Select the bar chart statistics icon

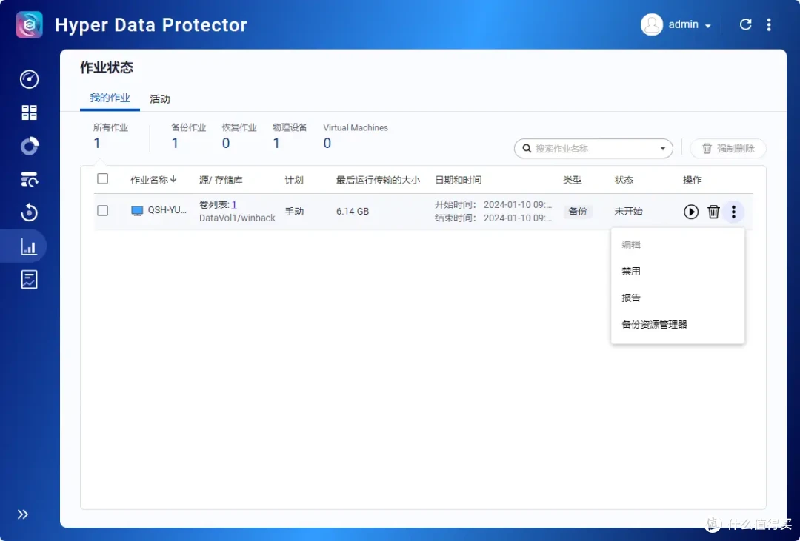click(x=29, y=246)
